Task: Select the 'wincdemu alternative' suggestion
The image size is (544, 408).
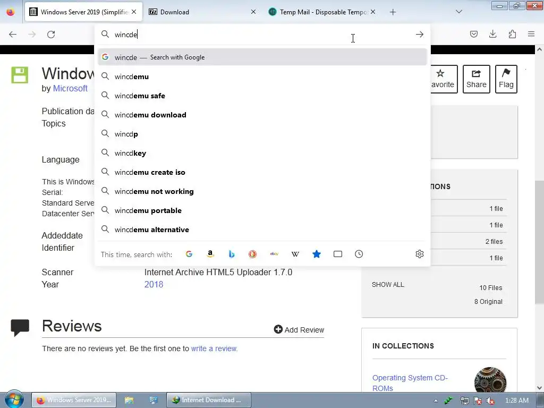Action: coord(262,229)
